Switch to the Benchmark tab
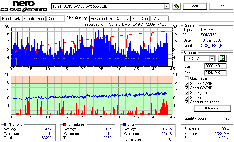Viewport: 234px width, 142px height. (11, 19)
